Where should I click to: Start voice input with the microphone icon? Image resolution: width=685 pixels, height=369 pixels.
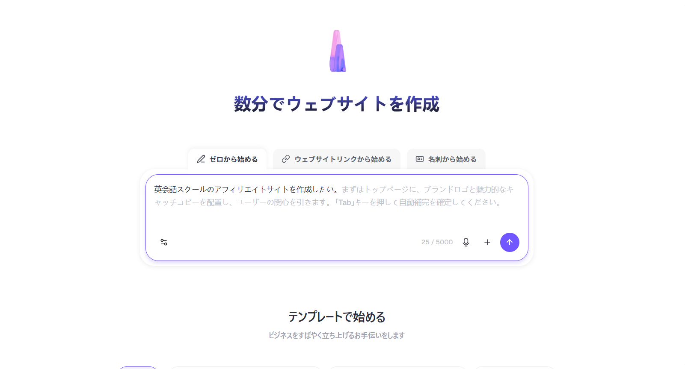pyautogui.click(x=466, y=242)
